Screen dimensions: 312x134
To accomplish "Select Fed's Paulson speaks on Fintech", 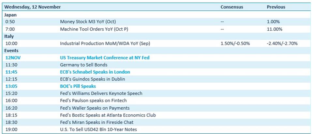I will pos(93,101).
